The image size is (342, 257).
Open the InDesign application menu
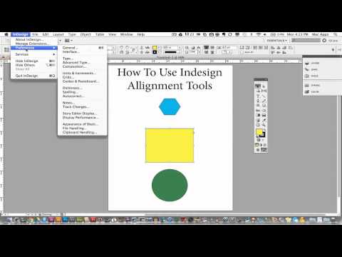point(21,34)
